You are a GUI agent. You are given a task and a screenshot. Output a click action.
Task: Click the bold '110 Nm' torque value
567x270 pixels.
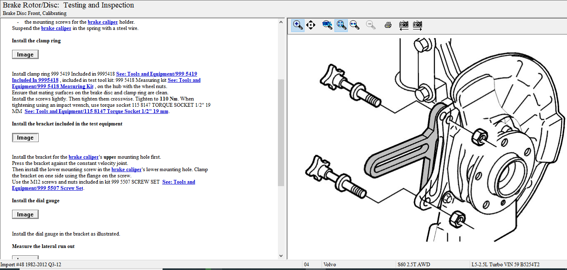click(169, 99)
